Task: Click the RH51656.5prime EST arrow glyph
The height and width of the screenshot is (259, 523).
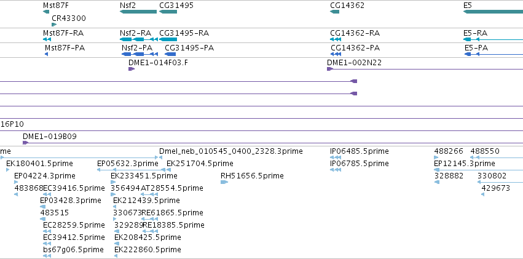Action: (x=224, y=182)
